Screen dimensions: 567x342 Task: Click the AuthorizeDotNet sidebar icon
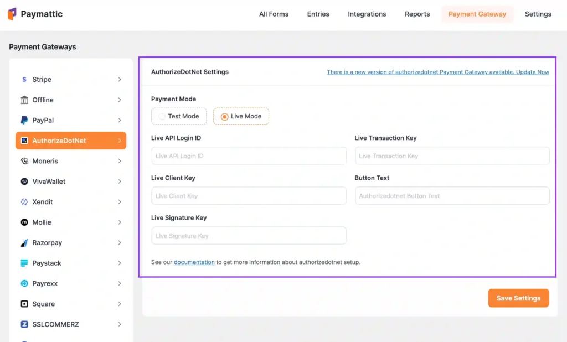click(24, 141)
